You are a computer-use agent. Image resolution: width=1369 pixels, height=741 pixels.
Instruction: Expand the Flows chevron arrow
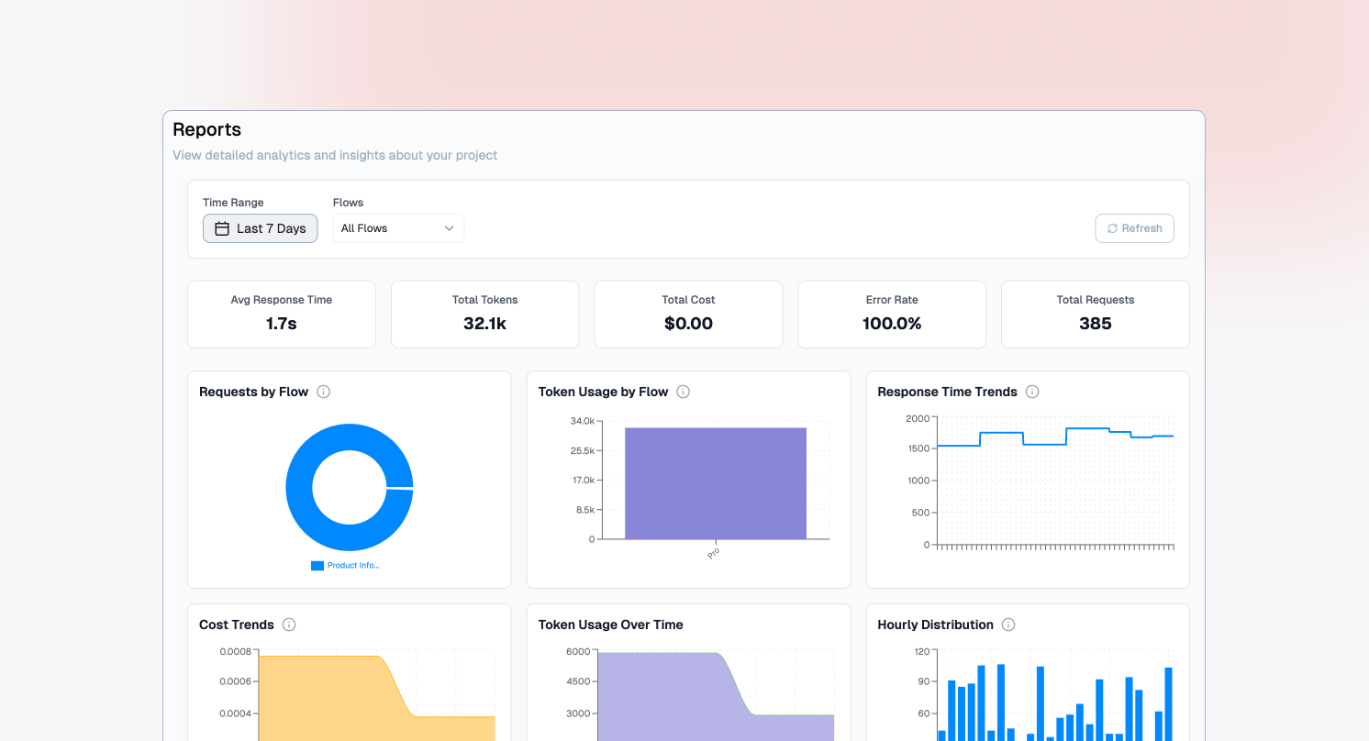449,228
